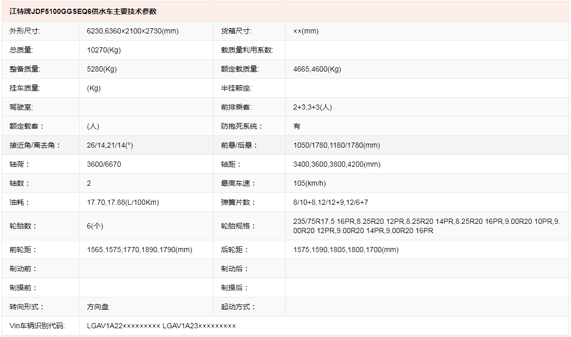The width and height of the screenshot is (571, 337).
Task: Select the value 105(km/h)
Action: point(309,183)
